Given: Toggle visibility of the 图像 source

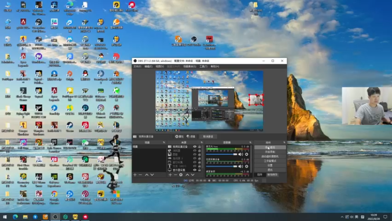Looking at the screenshot, I should coord(195,154).
